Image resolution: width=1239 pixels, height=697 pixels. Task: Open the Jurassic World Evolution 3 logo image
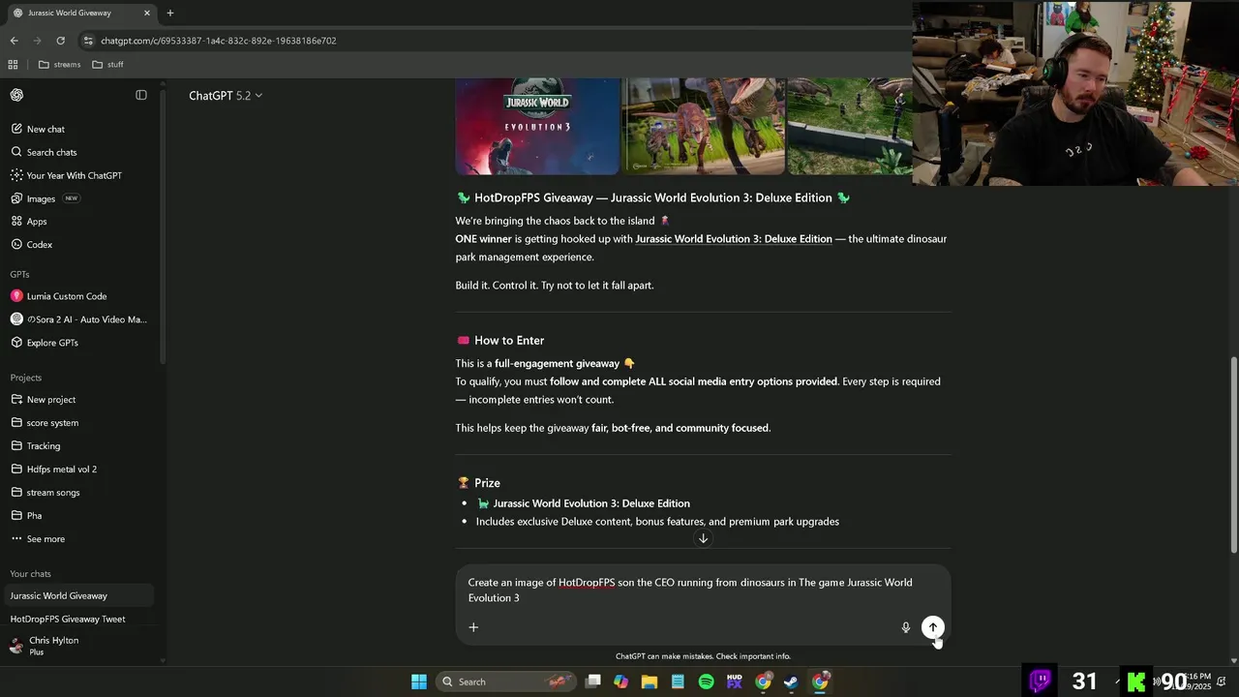tap(537, 126)
